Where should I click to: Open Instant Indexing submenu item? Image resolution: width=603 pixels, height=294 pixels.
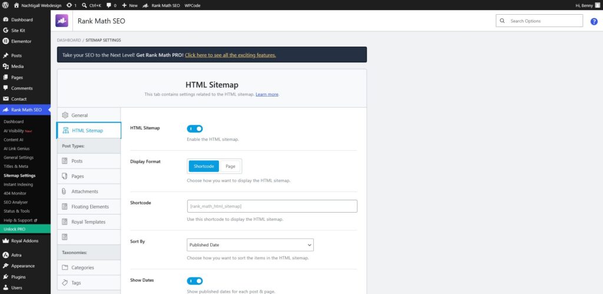pos(18,184)
